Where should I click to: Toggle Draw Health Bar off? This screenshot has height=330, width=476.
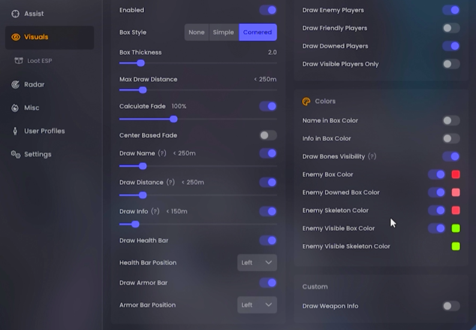tap(268, 241)
